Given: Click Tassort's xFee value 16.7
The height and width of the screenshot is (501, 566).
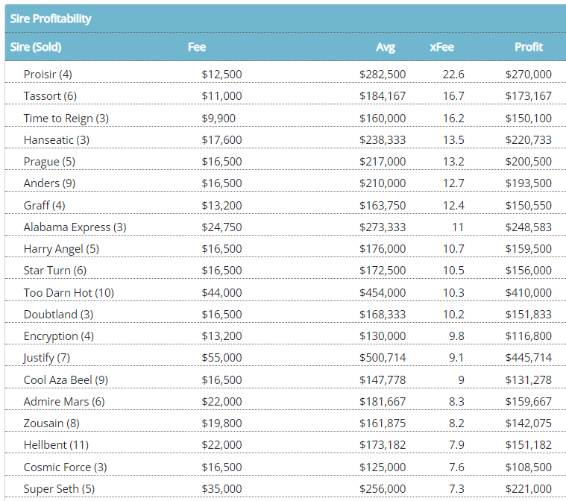Looking at the screenshot, I should [453, 96].
